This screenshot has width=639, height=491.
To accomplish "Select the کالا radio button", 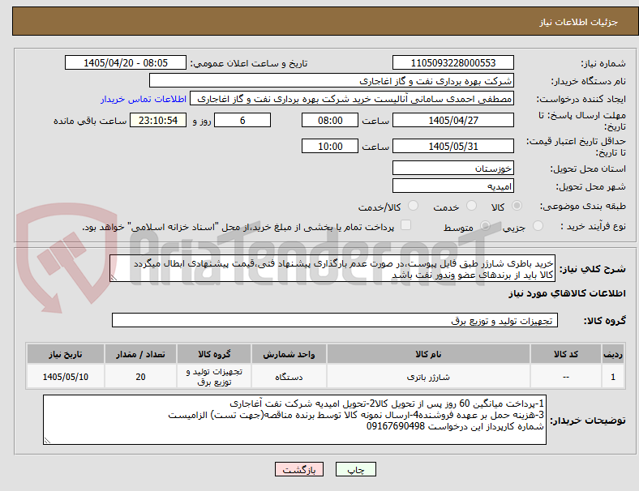I will [517, 206].
